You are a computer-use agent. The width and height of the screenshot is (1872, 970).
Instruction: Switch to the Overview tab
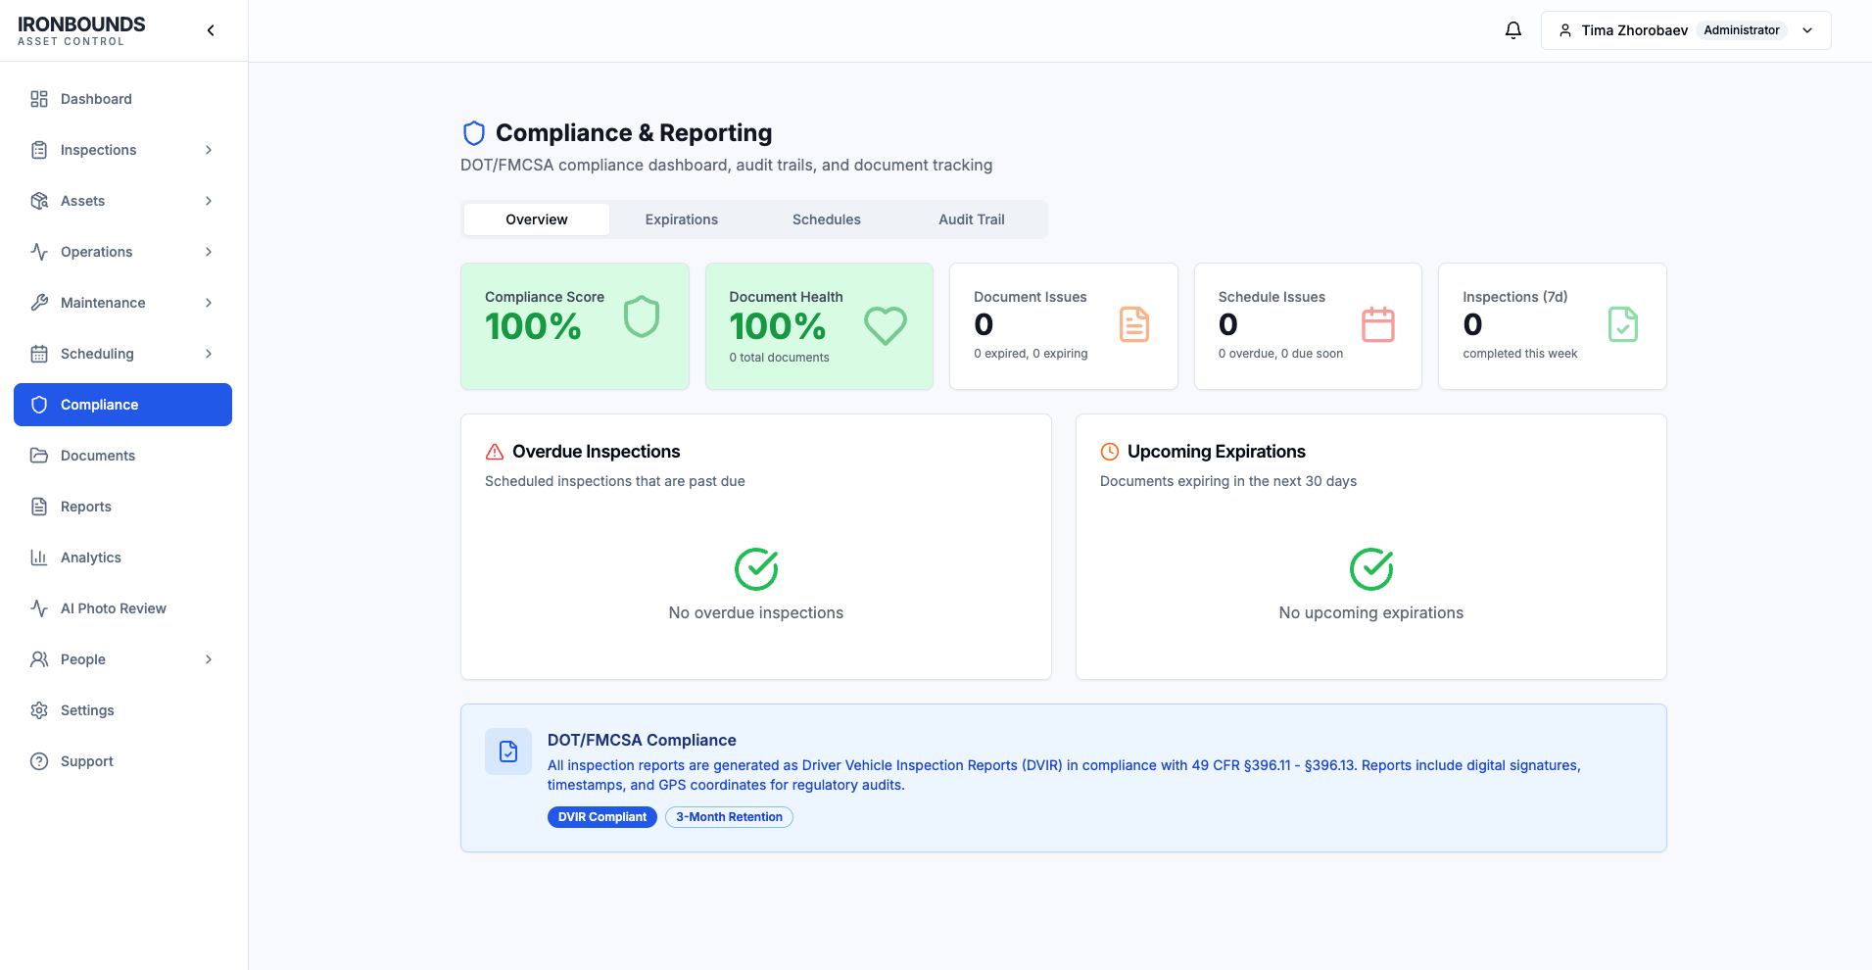pos(537,219)
